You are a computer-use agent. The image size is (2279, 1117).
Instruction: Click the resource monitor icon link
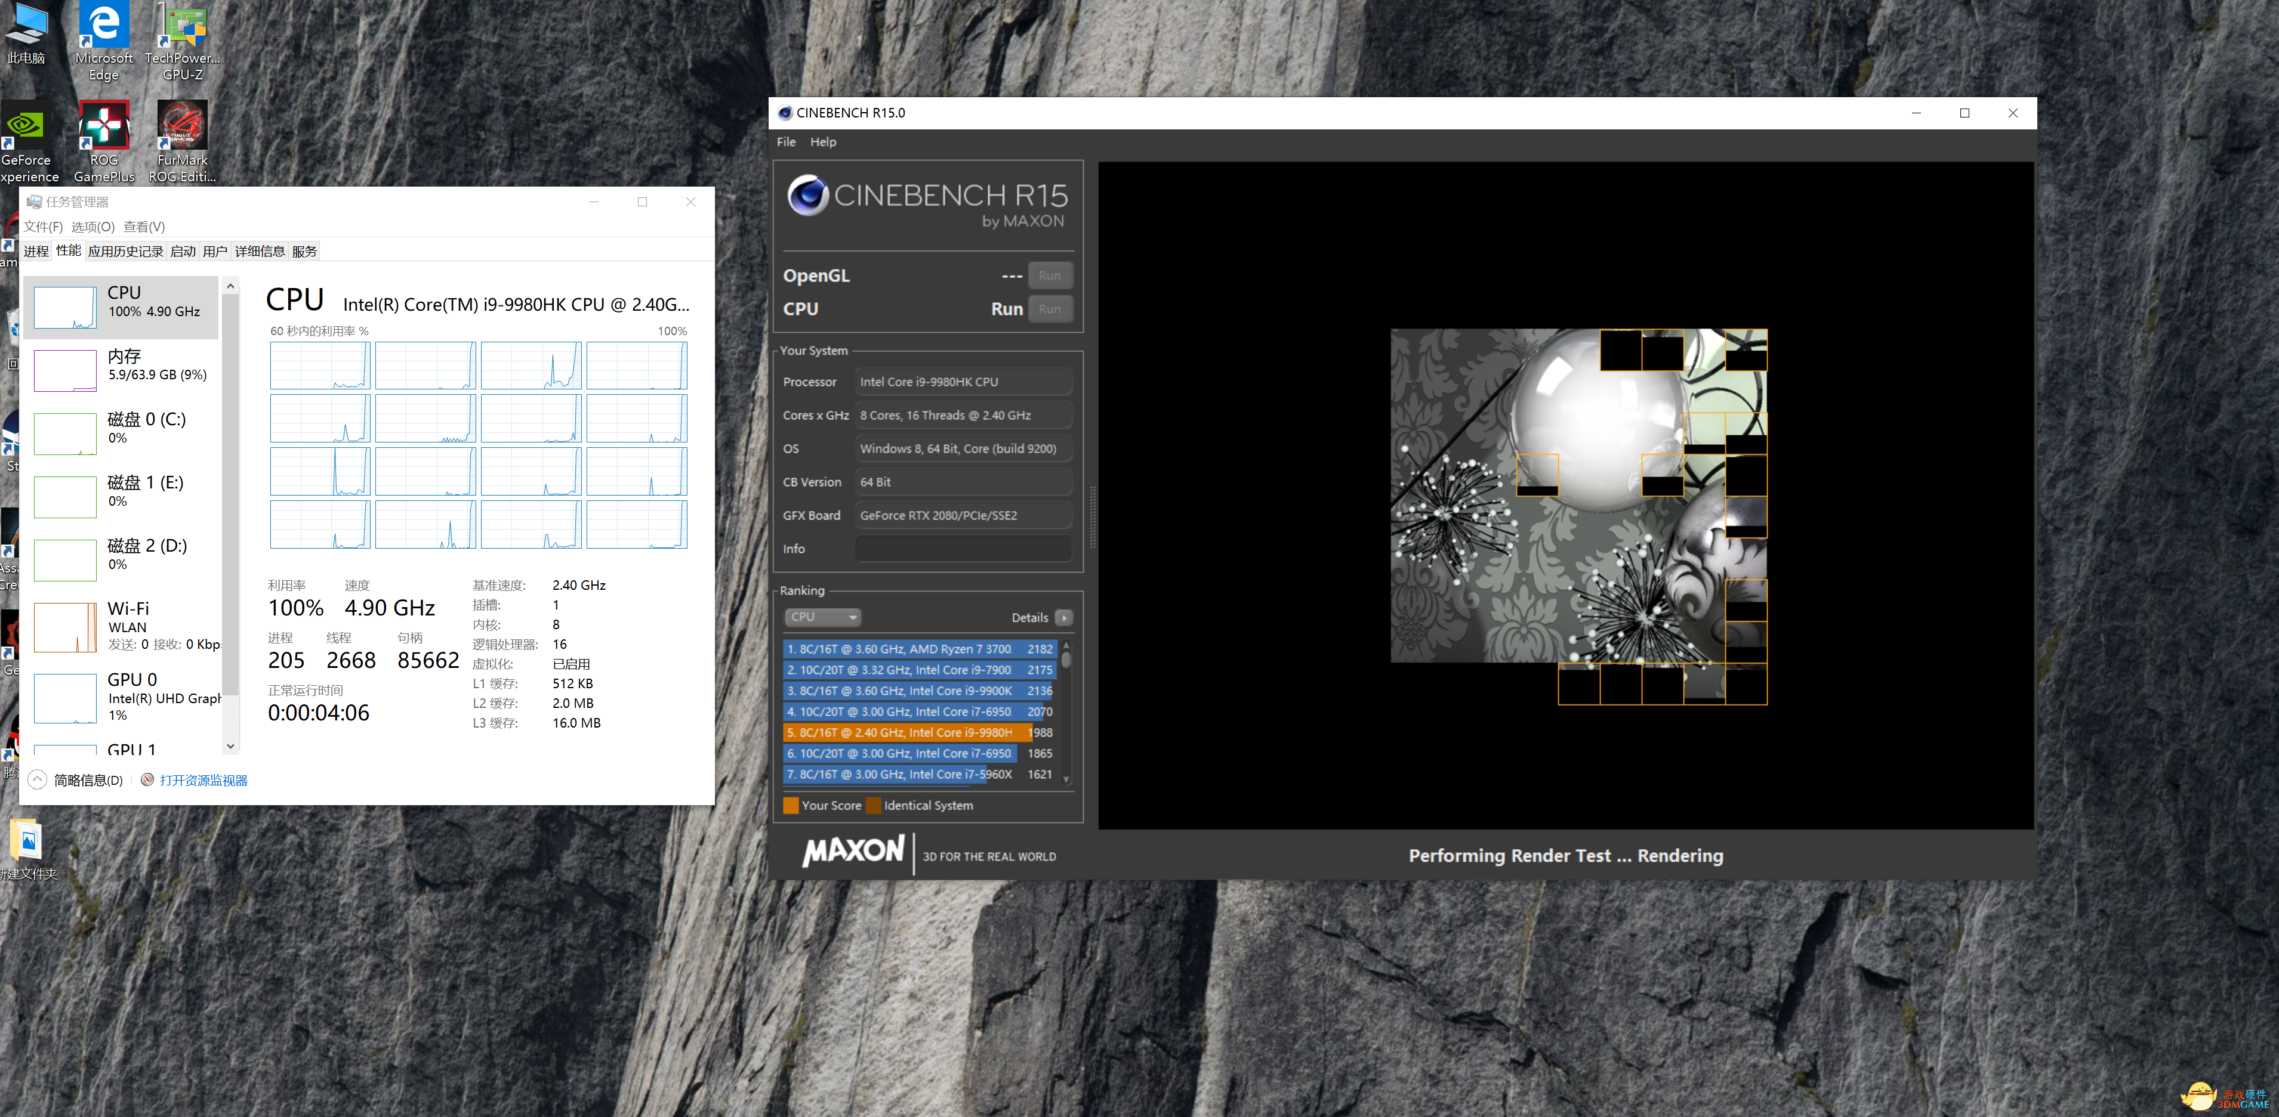(x=147, y=779)
